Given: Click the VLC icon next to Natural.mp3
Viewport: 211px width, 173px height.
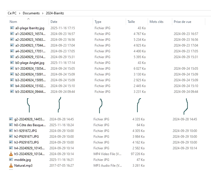Looking at the screenshot, I should click(11, 166).
